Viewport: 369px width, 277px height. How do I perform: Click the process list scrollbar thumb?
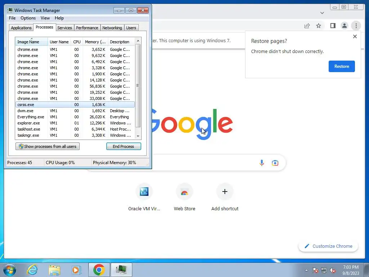tap(138, 85)
